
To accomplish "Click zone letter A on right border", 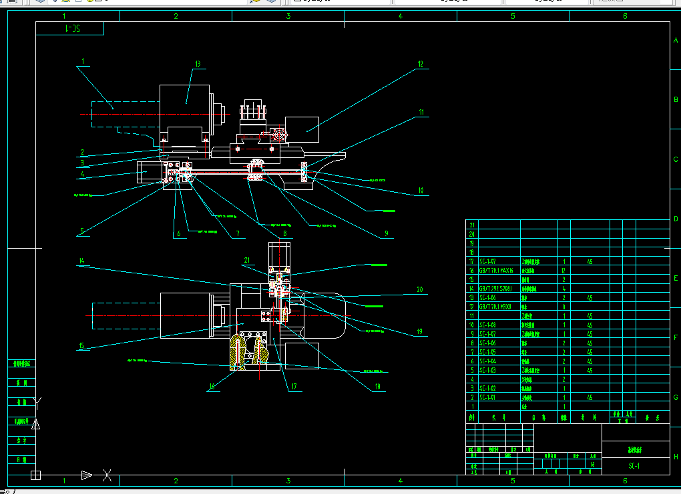I will (x=676, y=41).
